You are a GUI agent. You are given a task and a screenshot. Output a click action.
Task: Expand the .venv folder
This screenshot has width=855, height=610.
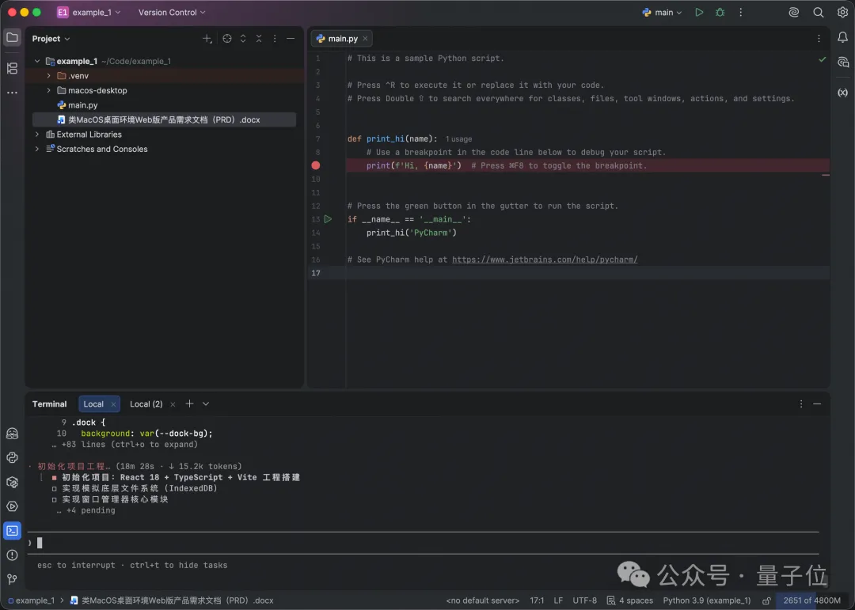(49, 76)
